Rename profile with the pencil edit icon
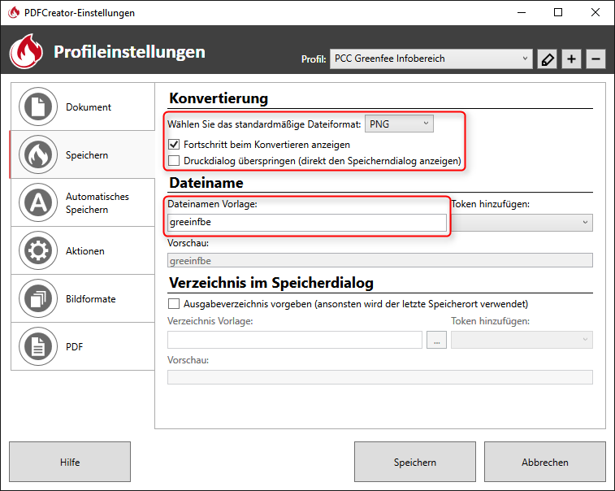Screen dimensions: 615x491 547,59
